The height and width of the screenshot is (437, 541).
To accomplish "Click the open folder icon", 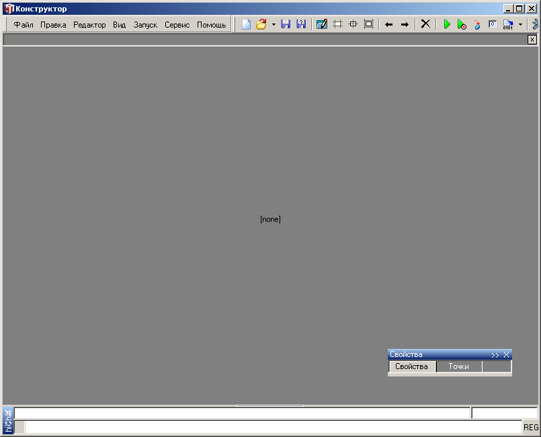I will (x=261, y=24).
